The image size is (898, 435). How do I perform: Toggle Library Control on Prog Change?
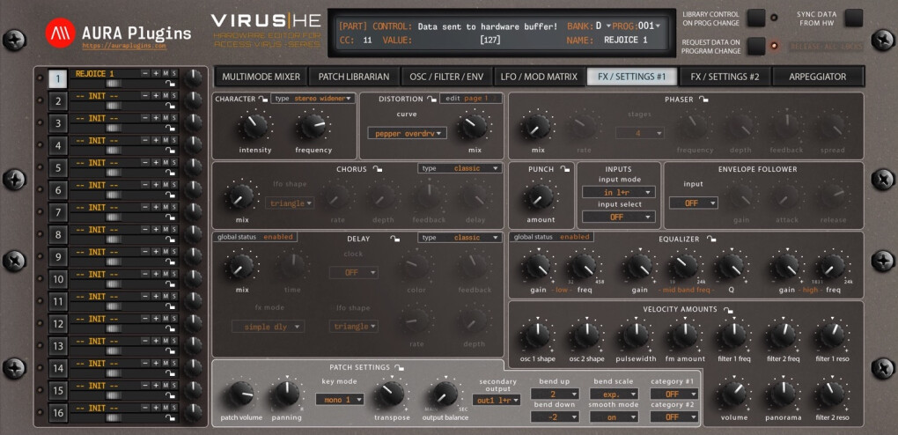[756, 18]
